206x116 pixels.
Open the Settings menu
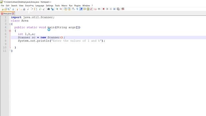pos(50,5)
